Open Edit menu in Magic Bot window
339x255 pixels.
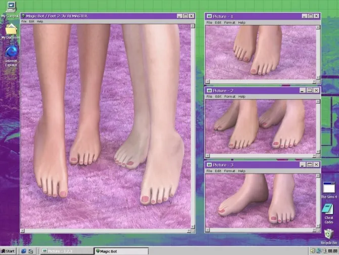point(31,21)
